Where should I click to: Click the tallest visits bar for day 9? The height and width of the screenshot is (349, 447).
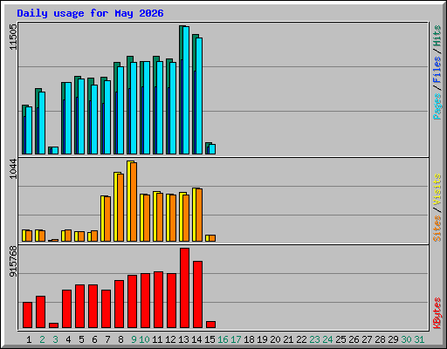pos(128,201)
